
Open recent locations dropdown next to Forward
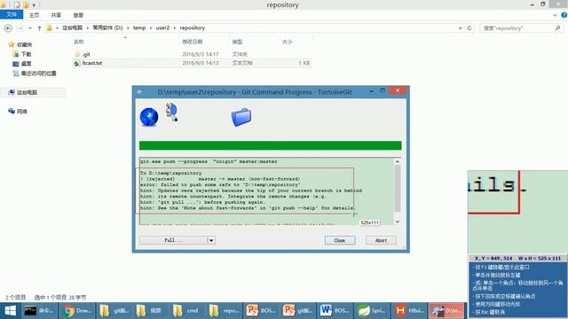(30, 27)
